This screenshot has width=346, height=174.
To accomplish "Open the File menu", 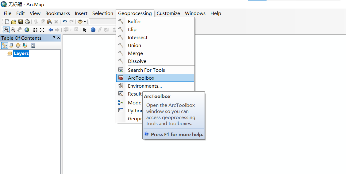I will [x=7, y=13].
